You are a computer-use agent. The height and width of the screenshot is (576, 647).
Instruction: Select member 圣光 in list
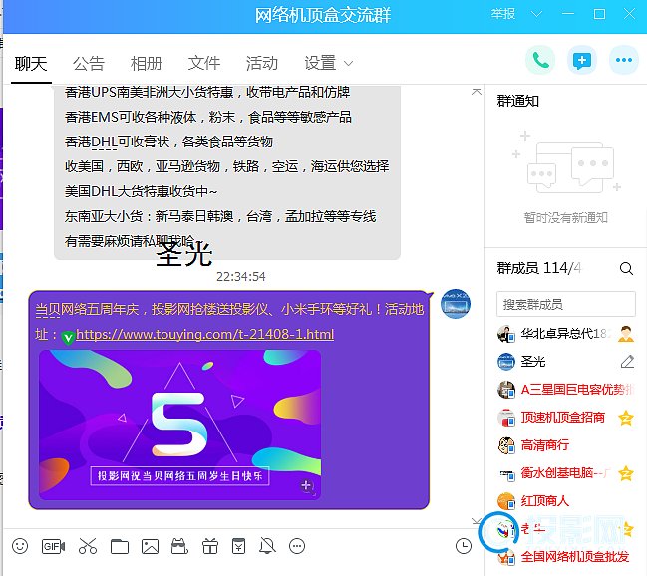565,362
